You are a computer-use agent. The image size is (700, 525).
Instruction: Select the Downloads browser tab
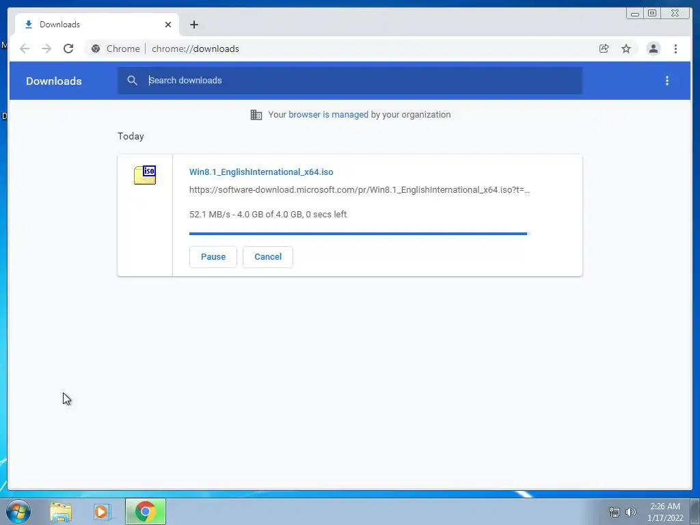tap(97, 25)
